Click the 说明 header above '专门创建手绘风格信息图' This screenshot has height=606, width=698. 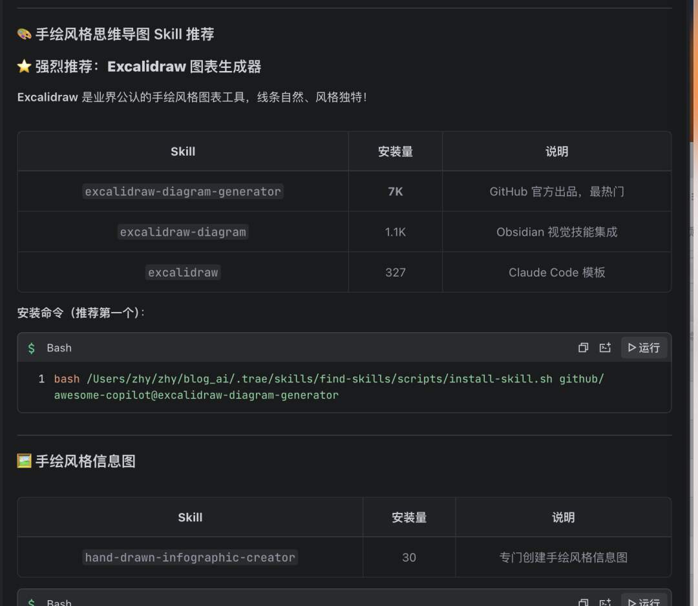[564, 517]
